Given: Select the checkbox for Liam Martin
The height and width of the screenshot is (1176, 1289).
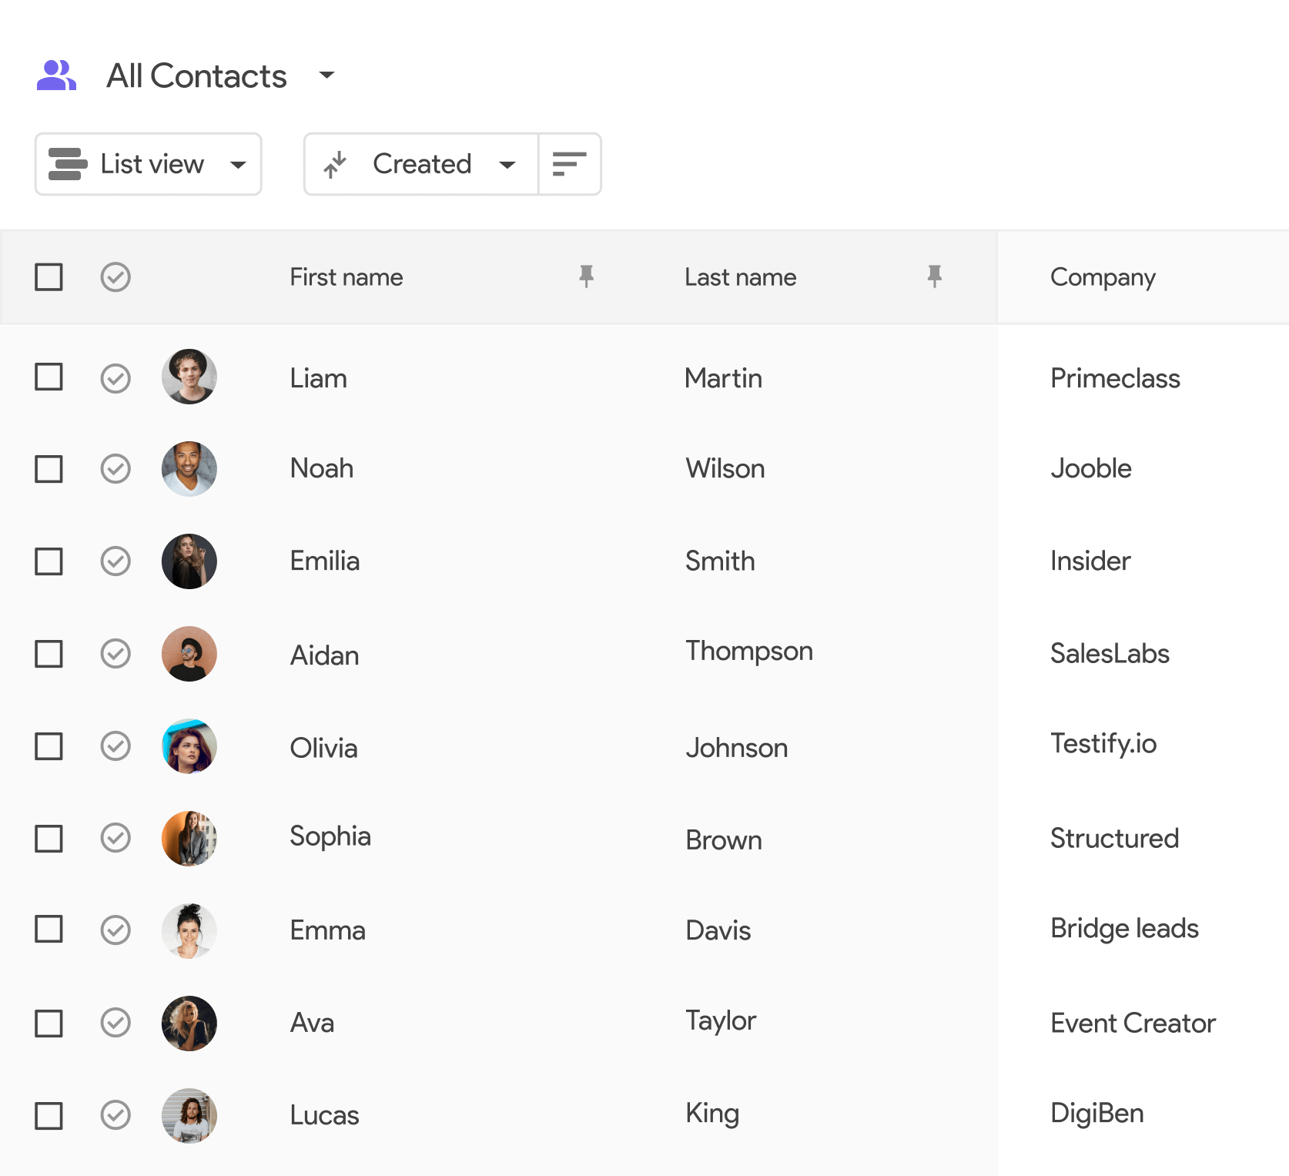Looking at the screenshot, I should click(49, 377).
